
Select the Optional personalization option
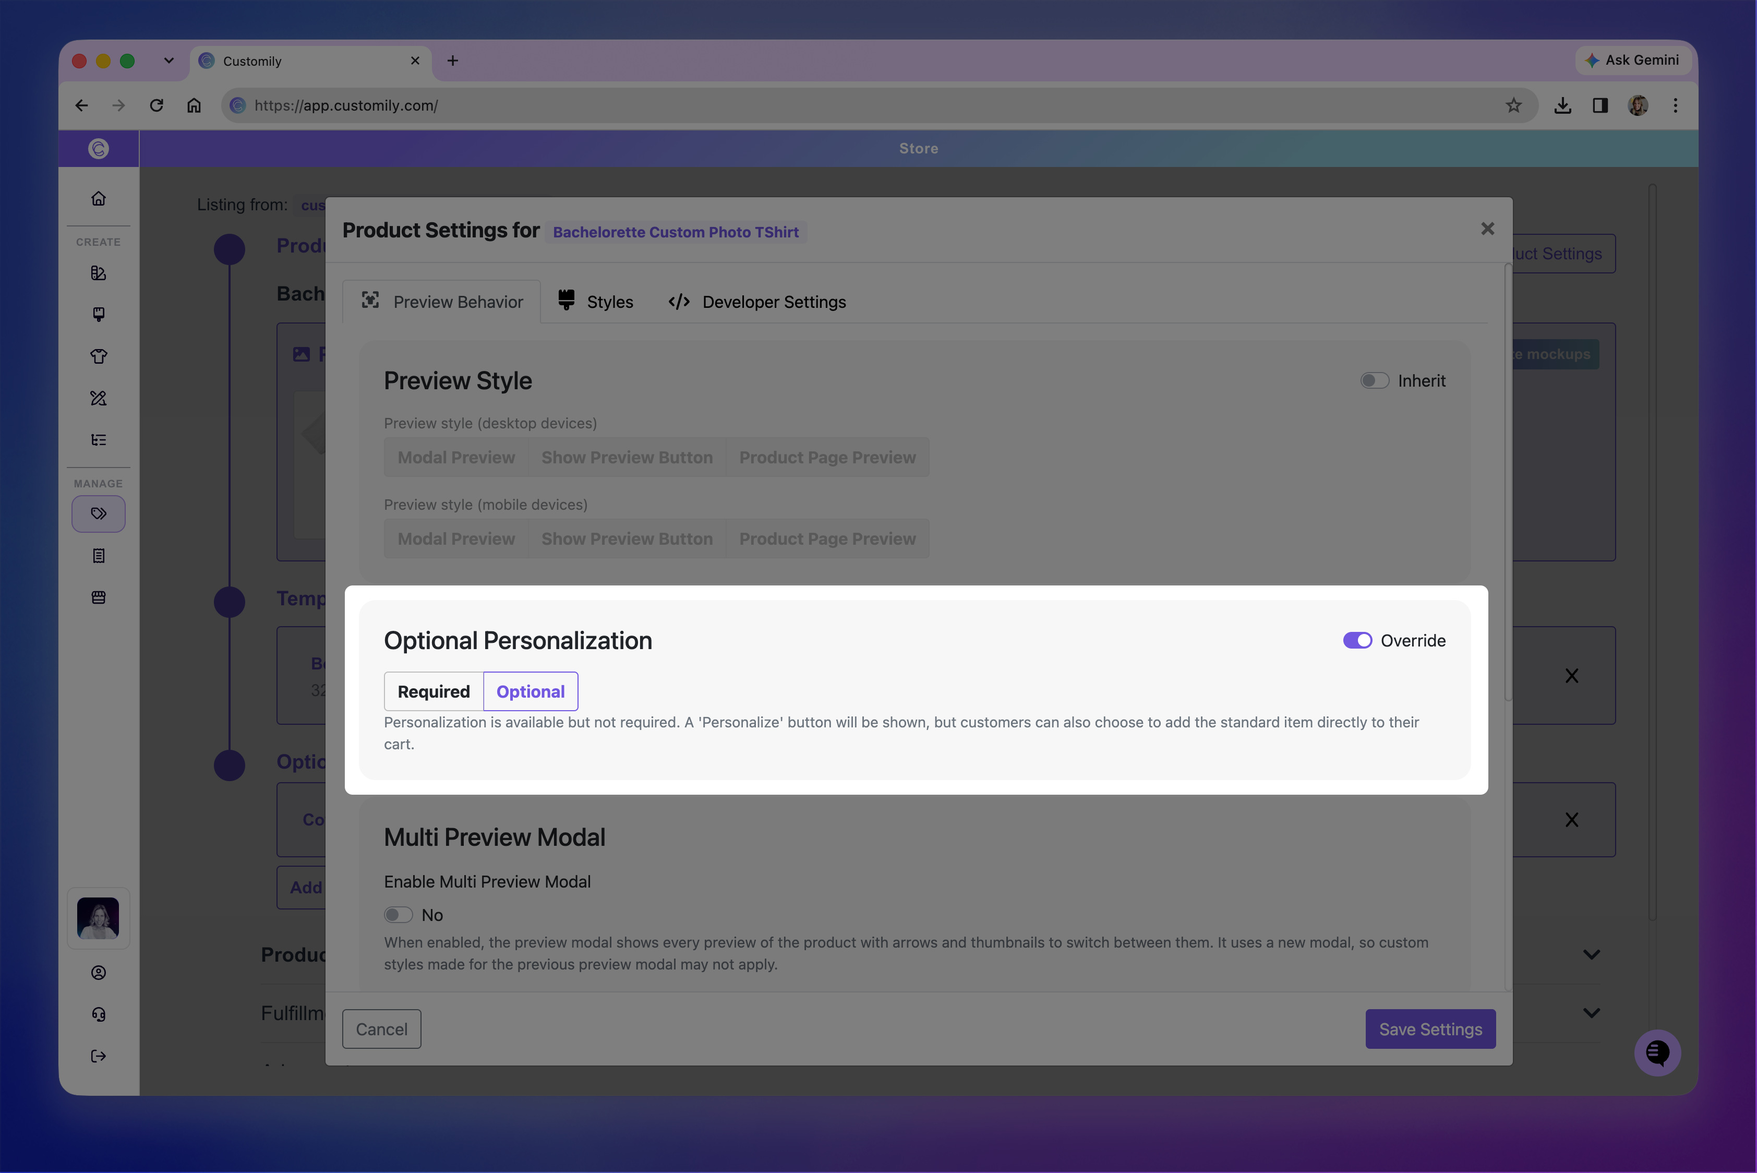tap(531, 691)
